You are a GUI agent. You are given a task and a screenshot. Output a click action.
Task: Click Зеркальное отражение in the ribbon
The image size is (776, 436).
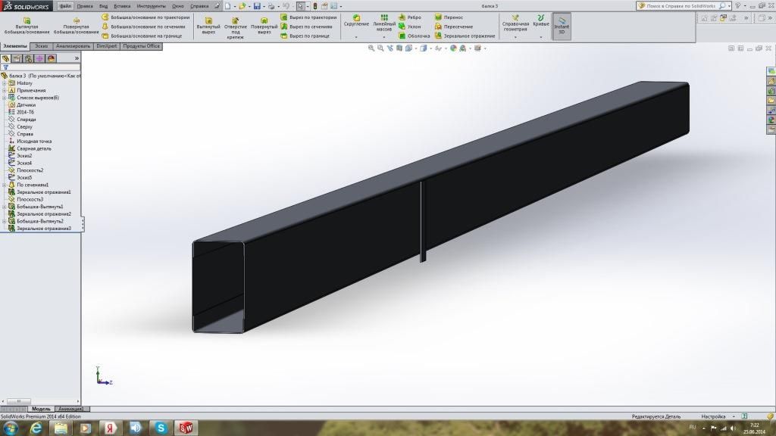[x=465, y=36]
